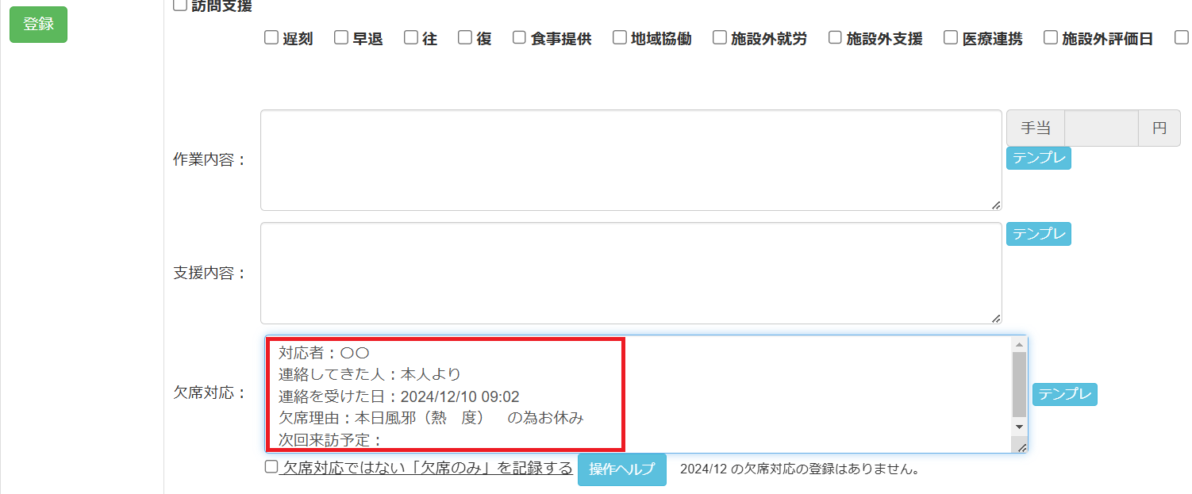Check 「欠席のみ」を記録する checkbox
Image resolution: width=1192 pixels, height=494 pixels.
coord(271,467)
